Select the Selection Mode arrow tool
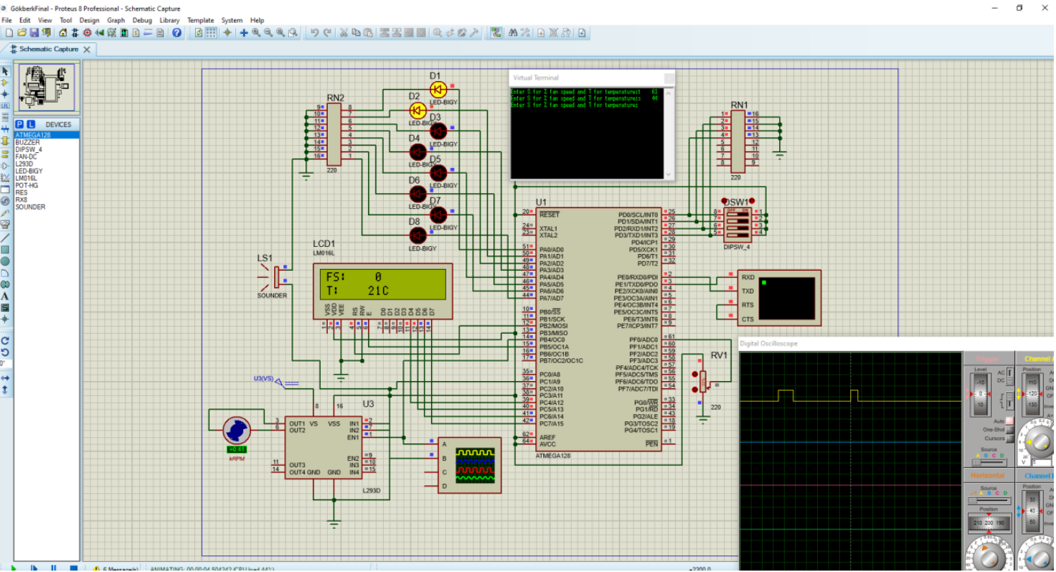The image size is (1056, 572). point(5,71)
